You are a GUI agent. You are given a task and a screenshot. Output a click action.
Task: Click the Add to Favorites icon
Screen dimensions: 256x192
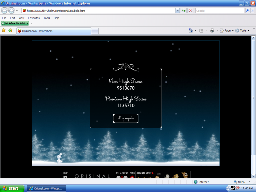coord(10,30)
